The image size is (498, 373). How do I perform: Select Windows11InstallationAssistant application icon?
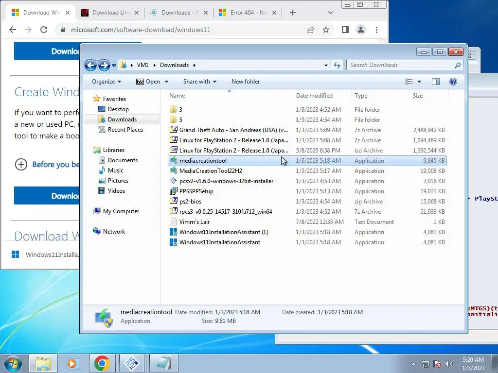(174, 242)
